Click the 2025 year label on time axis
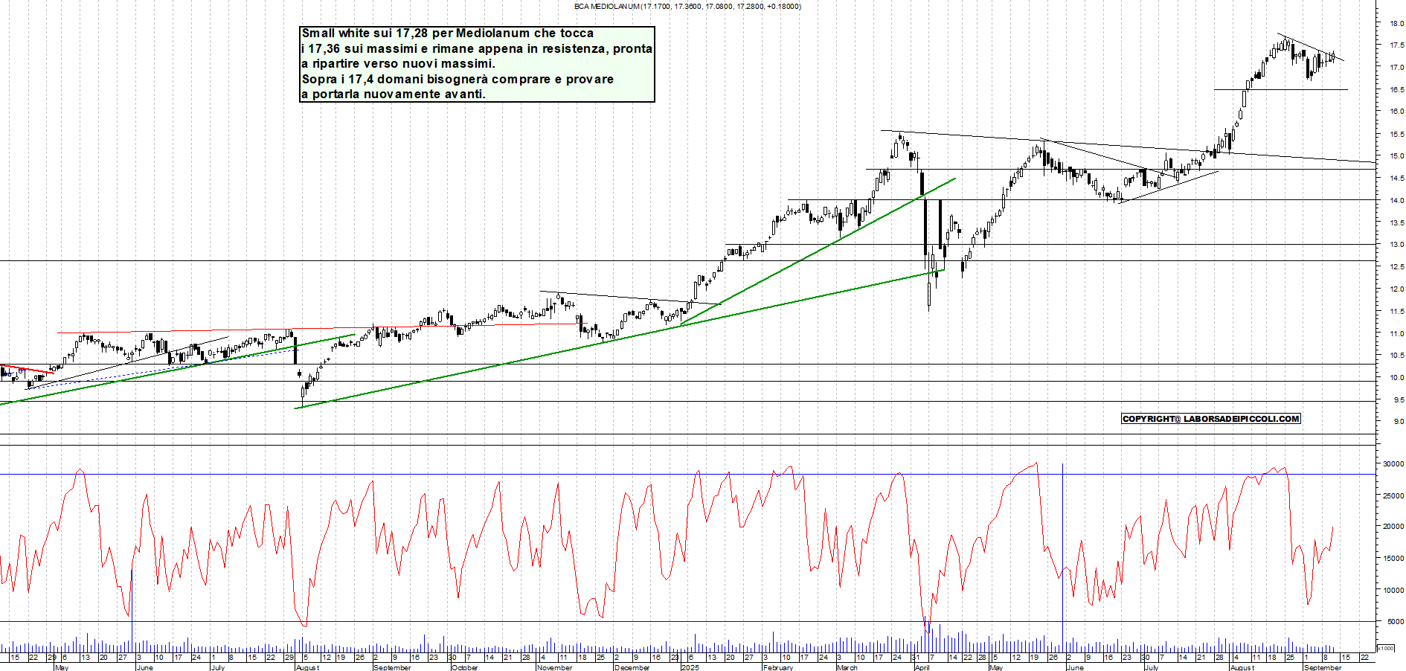Viewport: 1406px width, 671px height. point(691,667)
